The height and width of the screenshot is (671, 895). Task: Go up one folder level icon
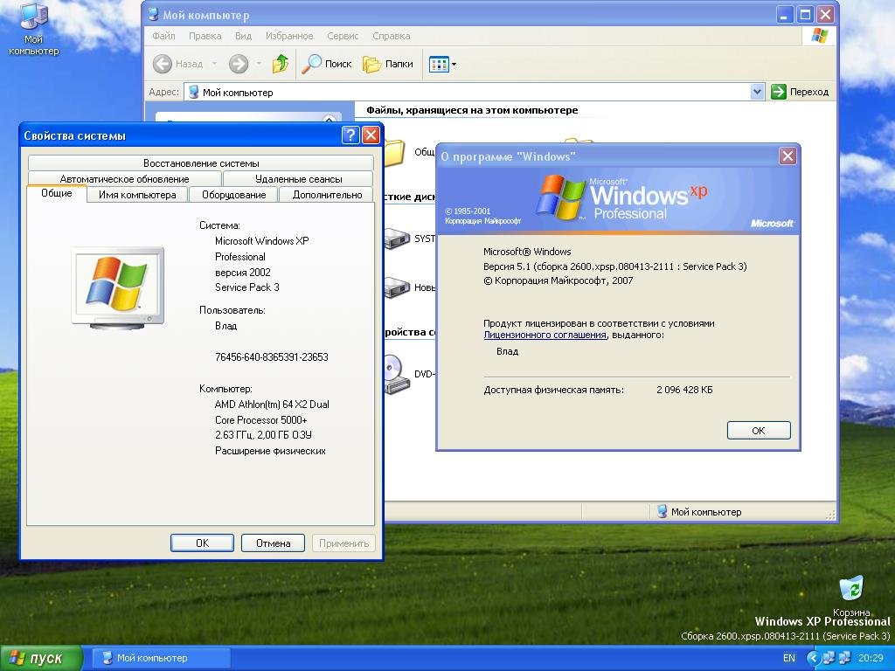(x=281, y=64)
